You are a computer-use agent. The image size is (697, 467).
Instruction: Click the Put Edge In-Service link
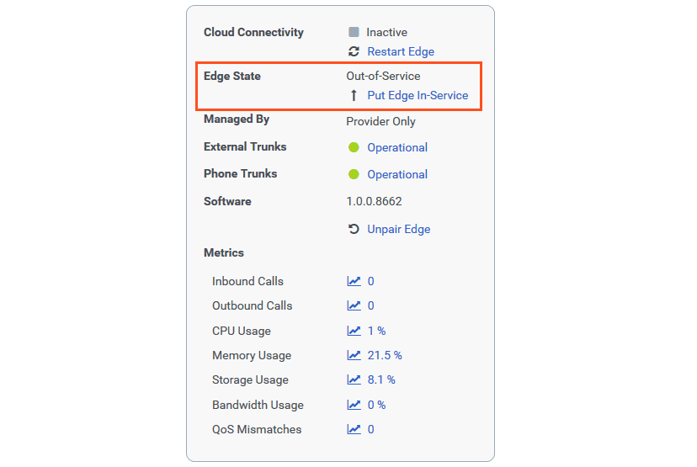coord(418,95)
